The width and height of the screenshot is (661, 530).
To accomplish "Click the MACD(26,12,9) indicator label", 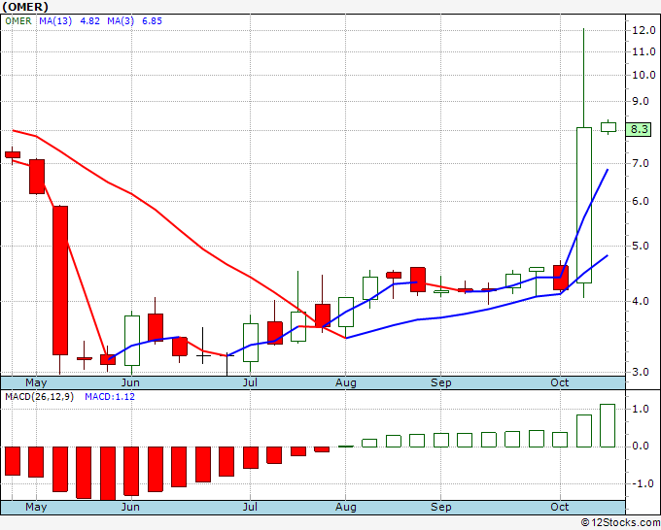I will [39, 397].
